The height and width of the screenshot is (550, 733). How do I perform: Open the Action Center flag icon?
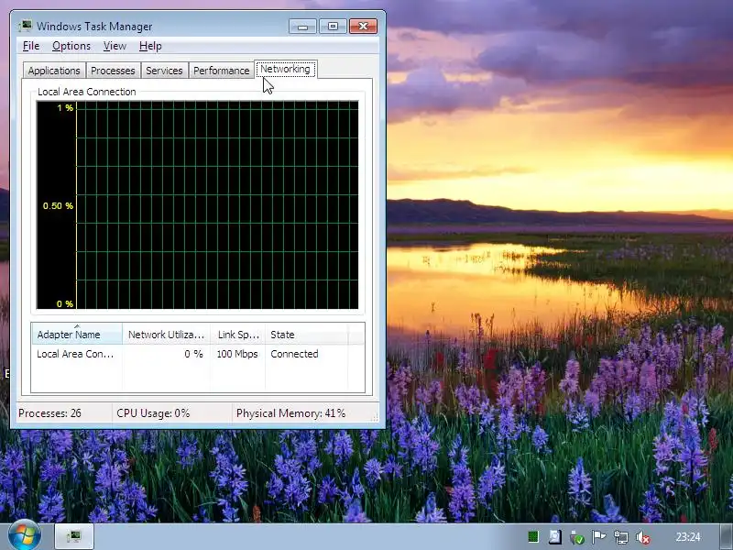point(599,537)
